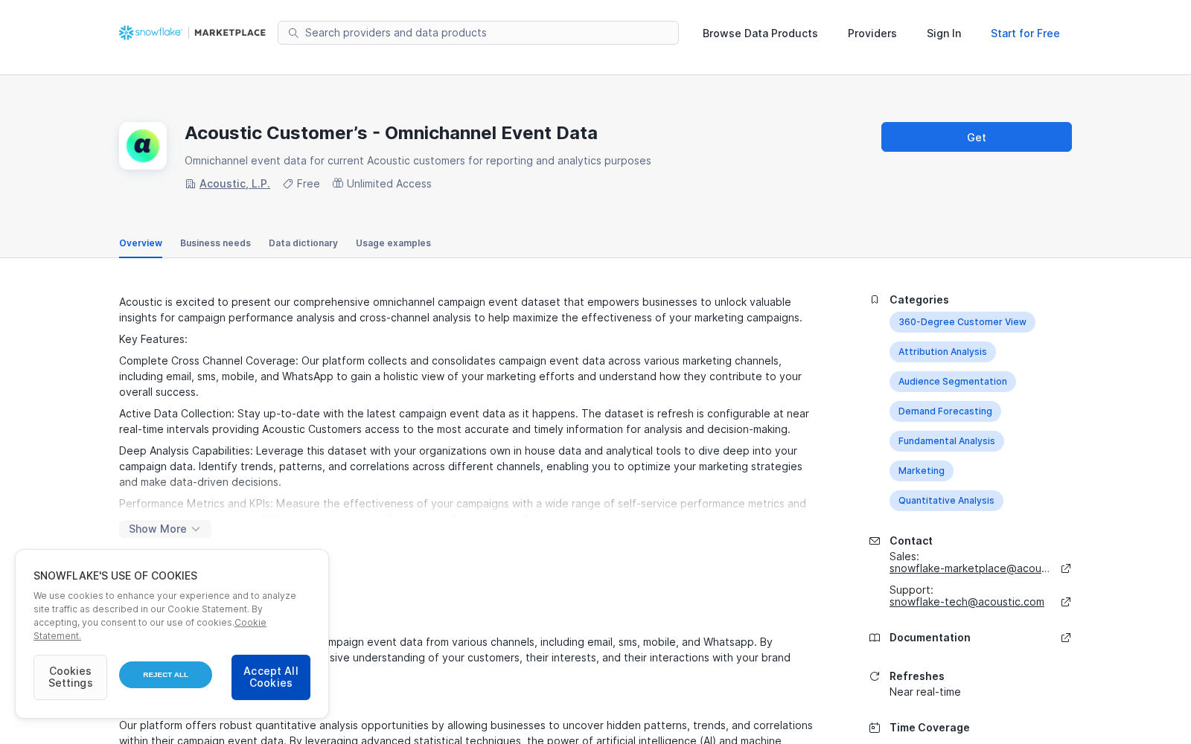Click the Near real-time refresh value
This screenshot has height=744, width=1191.
tap(925, 692)
